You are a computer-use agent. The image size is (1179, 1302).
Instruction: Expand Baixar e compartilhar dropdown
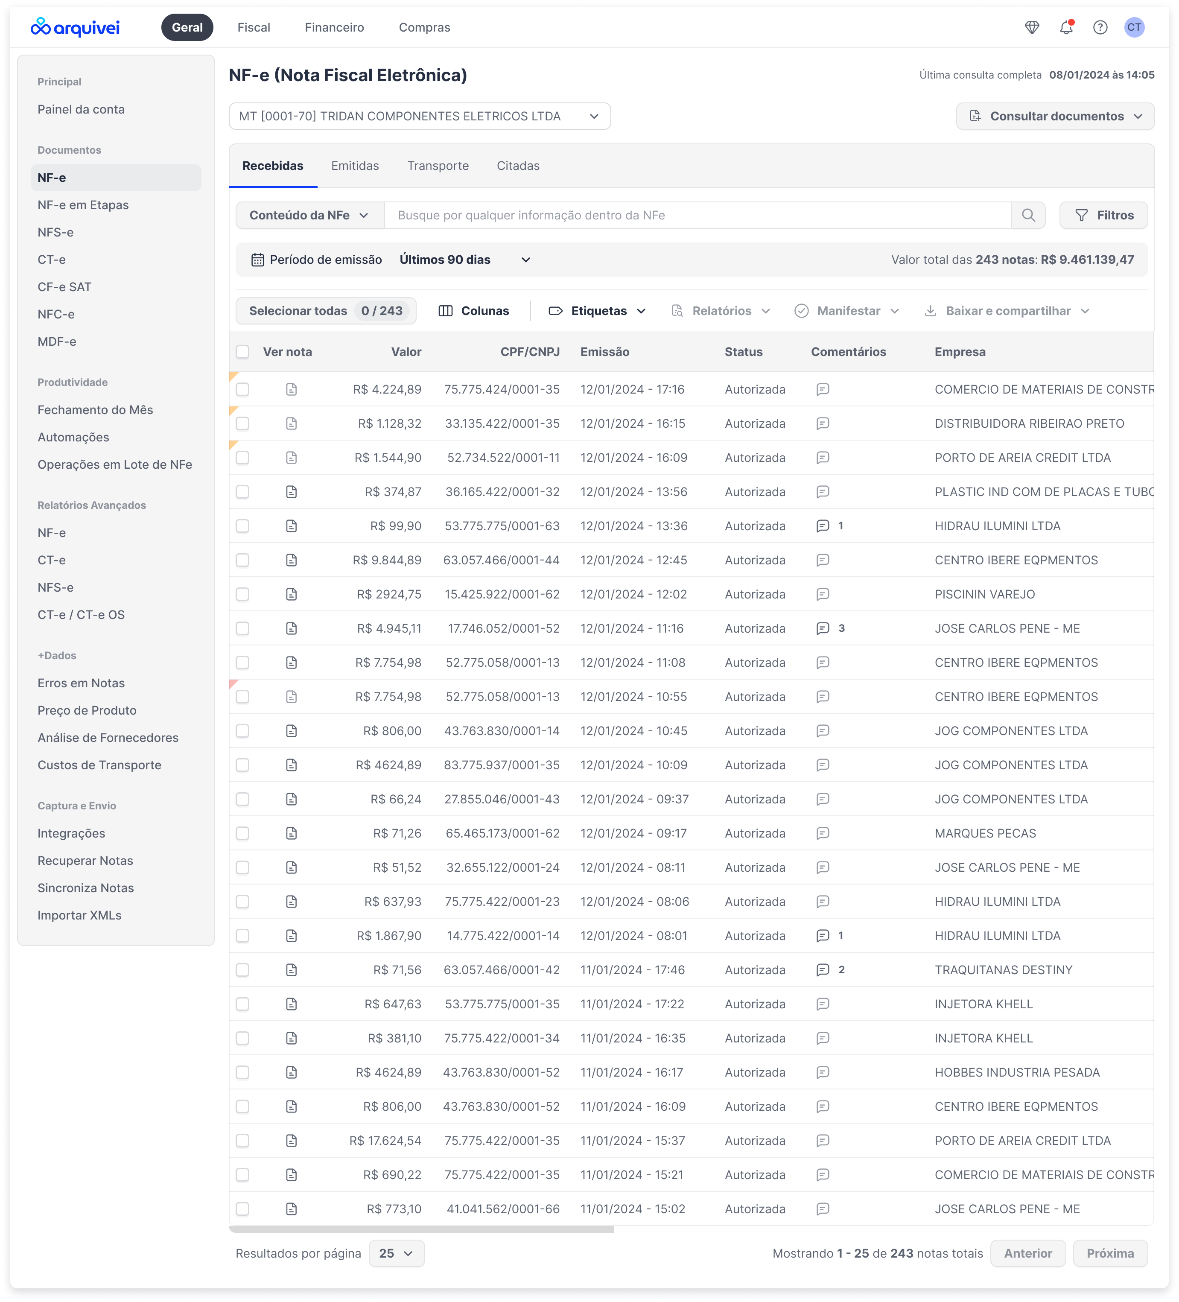point(1007,311)
